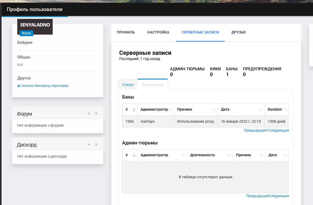This screenshot has width=313, height=205.
Task: Go to Следующая page in Баны table
Action: pos(279,130)
